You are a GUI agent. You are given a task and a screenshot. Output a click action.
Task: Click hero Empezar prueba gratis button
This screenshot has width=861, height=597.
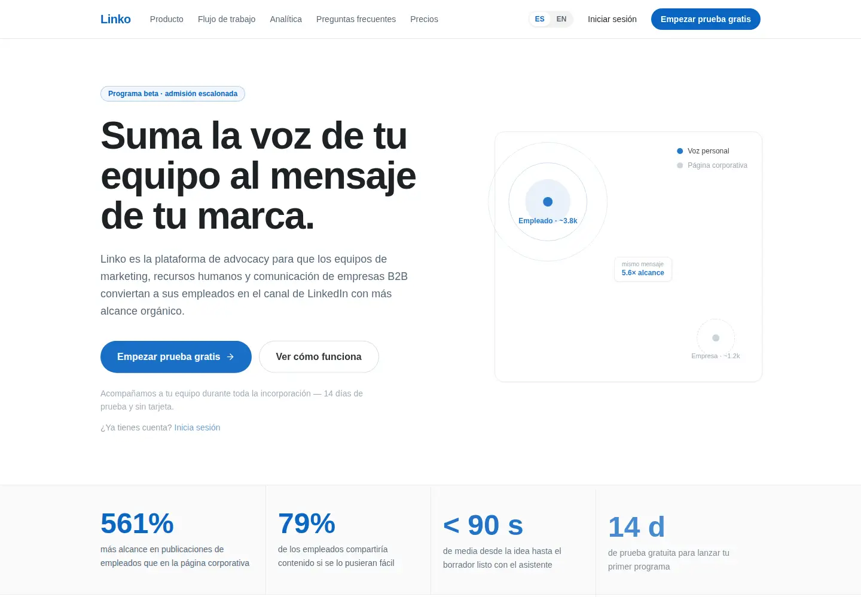(176, 357)
